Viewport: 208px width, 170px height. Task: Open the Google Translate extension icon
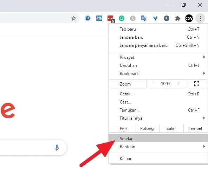(144, 18)
